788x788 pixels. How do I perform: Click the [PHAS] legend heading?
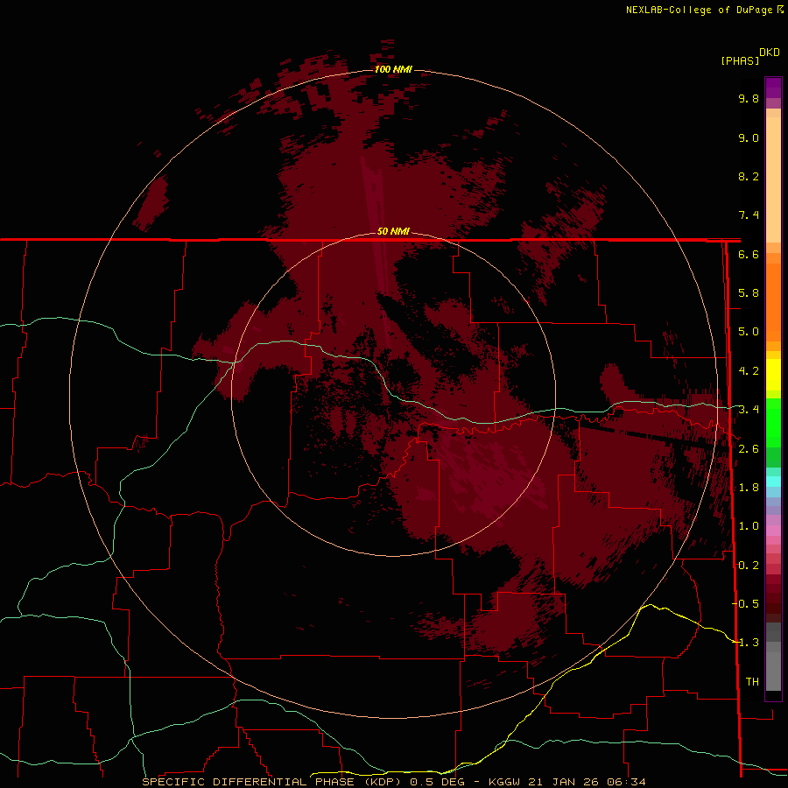(740, 61)
